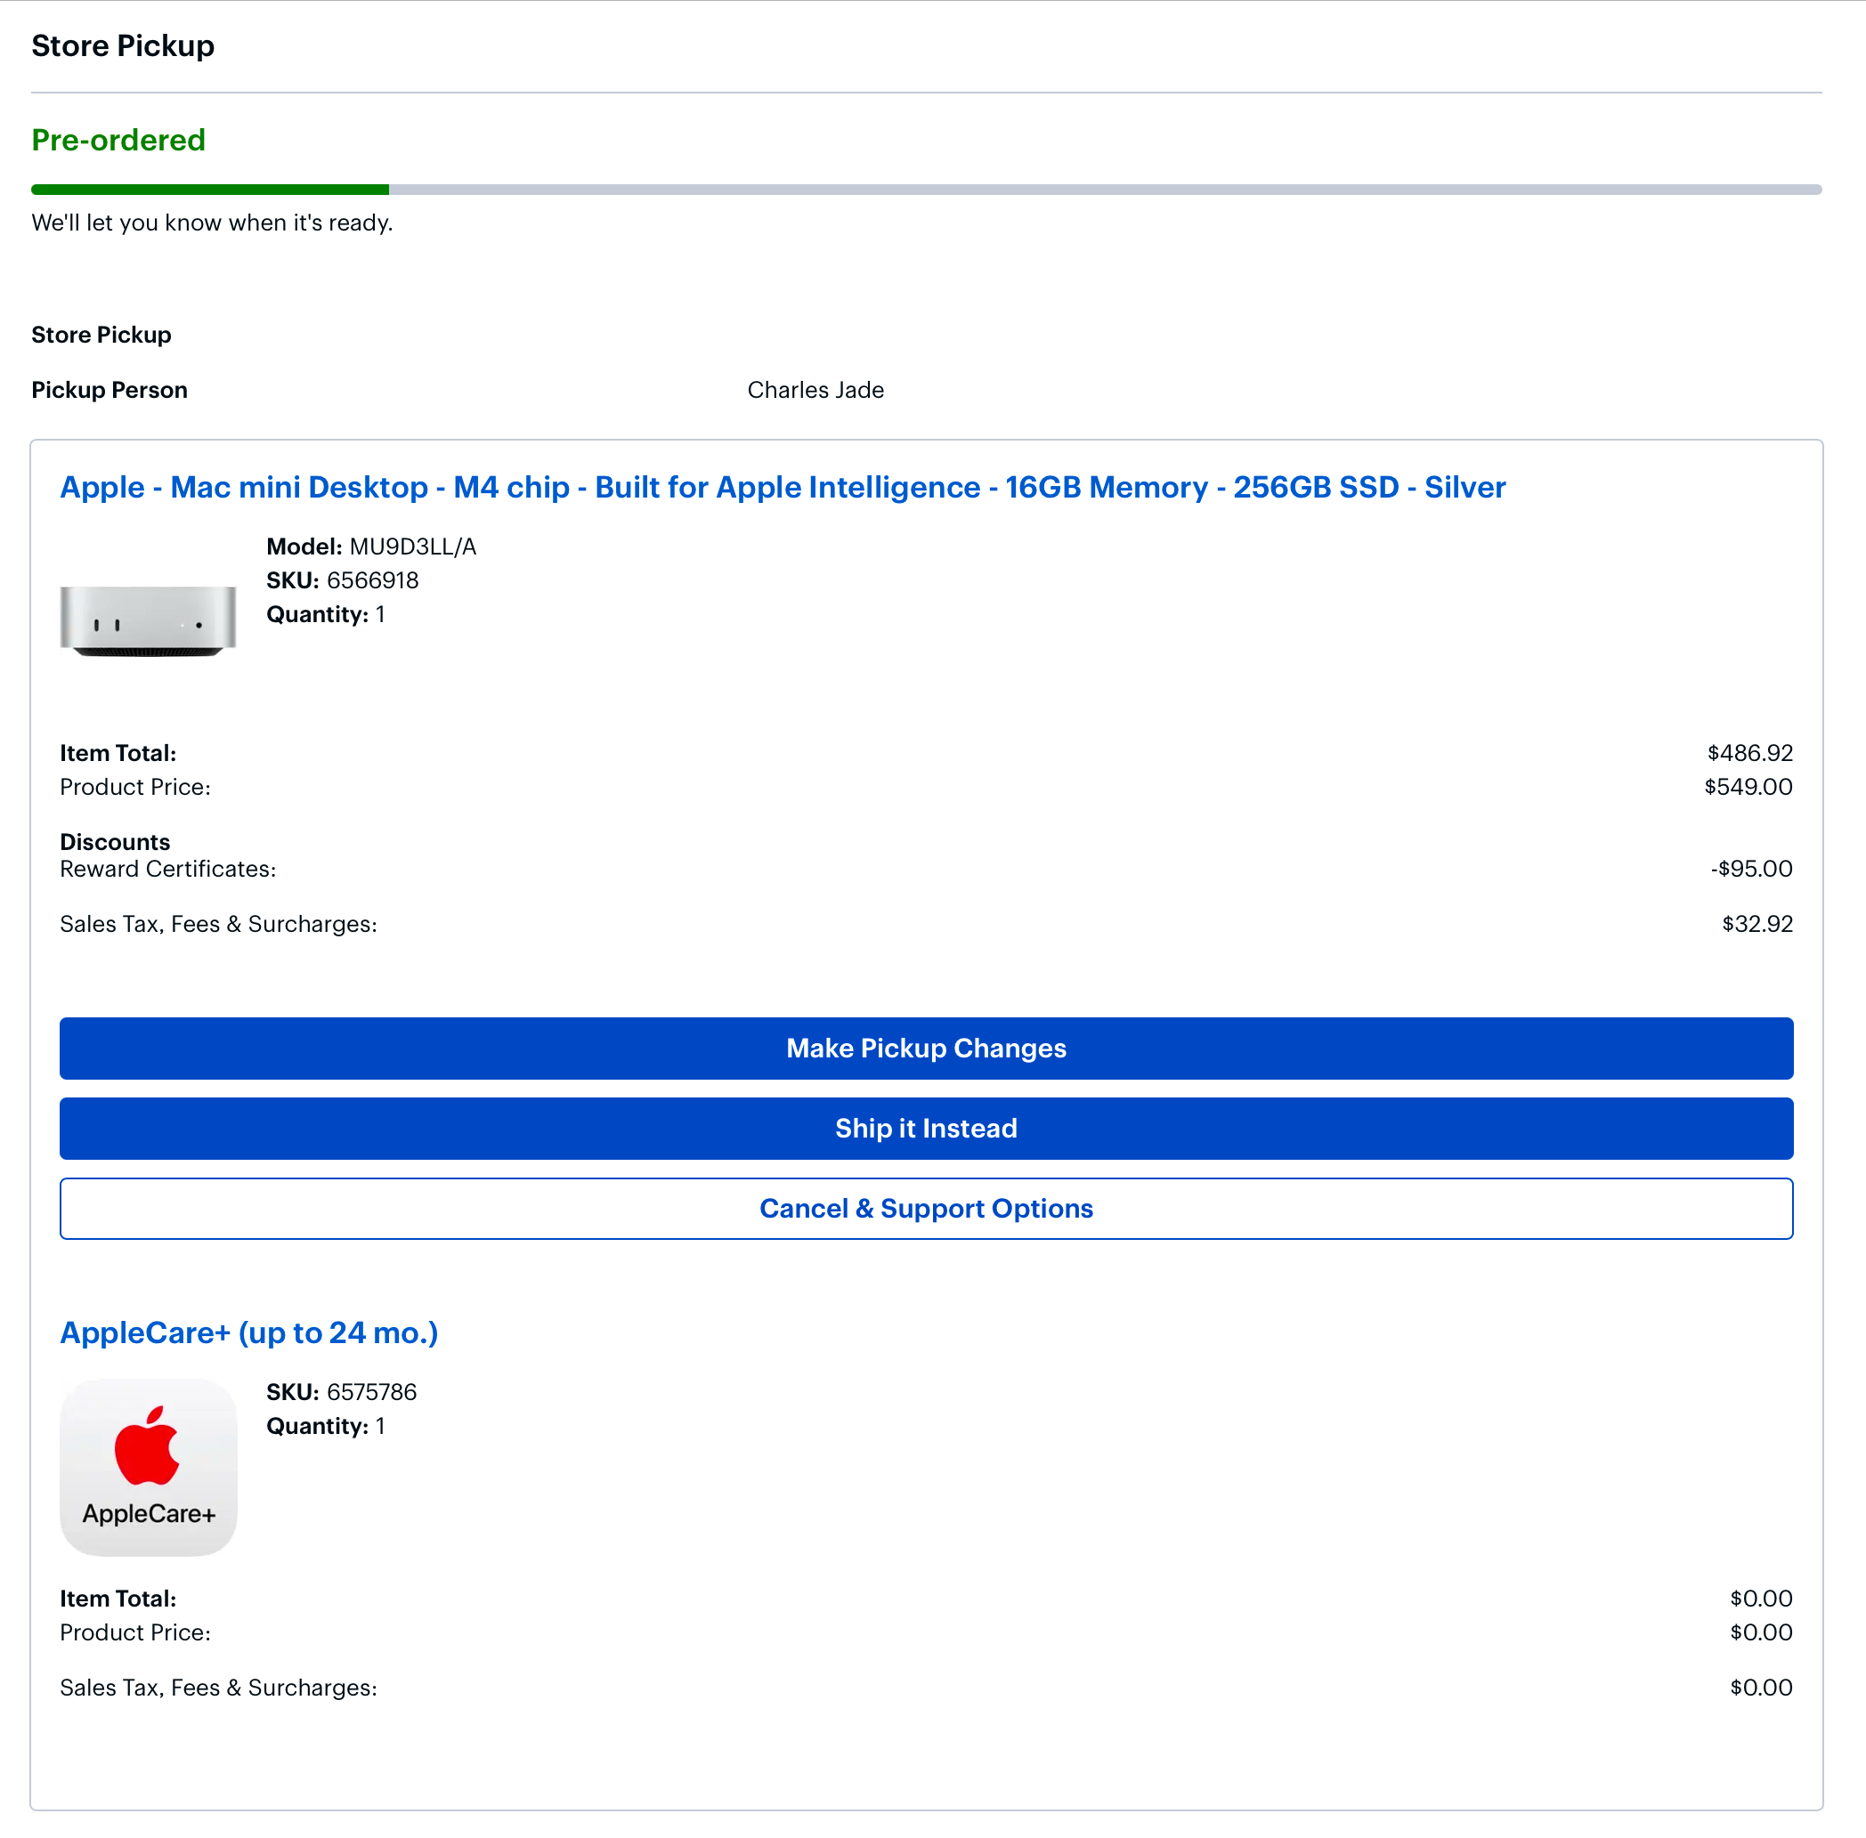Click the AppleCare+ logo thumbnail
Screen dimensions: 1866x1838
148,1468
